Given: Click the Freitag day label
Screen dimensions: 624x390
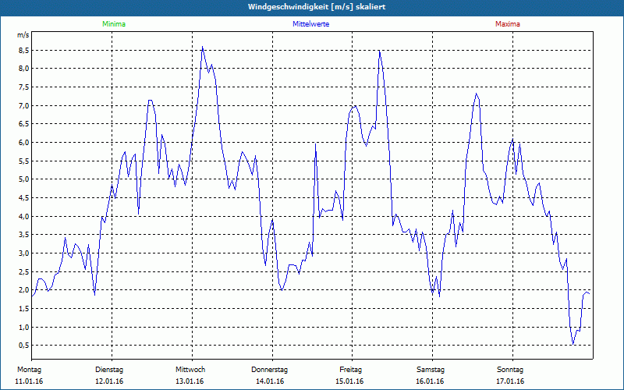Looking at the screenshot, I should [x=350, y=370].
